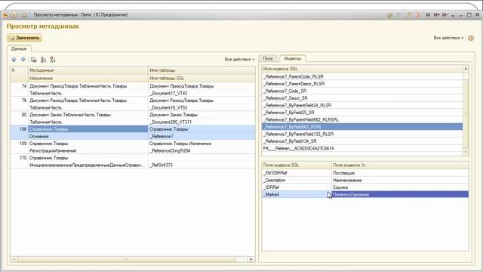
Task: Select index _Reference7_ByParentField662_RLRSRL
Action: [362, 119]
